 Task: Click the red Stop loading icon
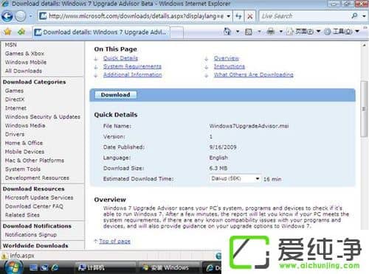pyautogui.click(x=250, y=16)
